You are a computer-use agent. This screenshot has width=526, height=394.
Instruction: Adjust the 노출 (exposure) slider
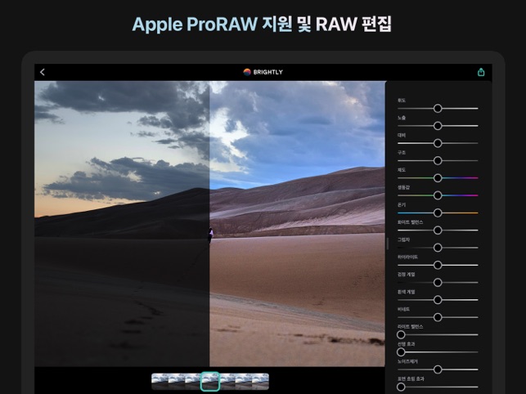point(438,126)
